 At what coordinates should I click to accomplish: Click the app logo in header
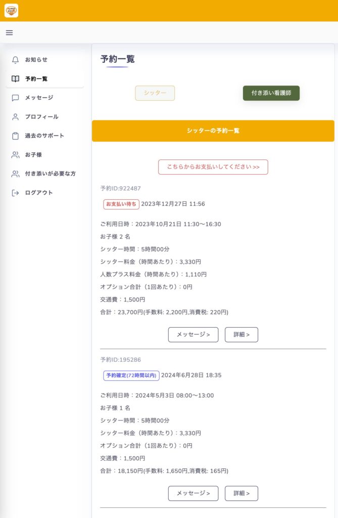[11, 11]
